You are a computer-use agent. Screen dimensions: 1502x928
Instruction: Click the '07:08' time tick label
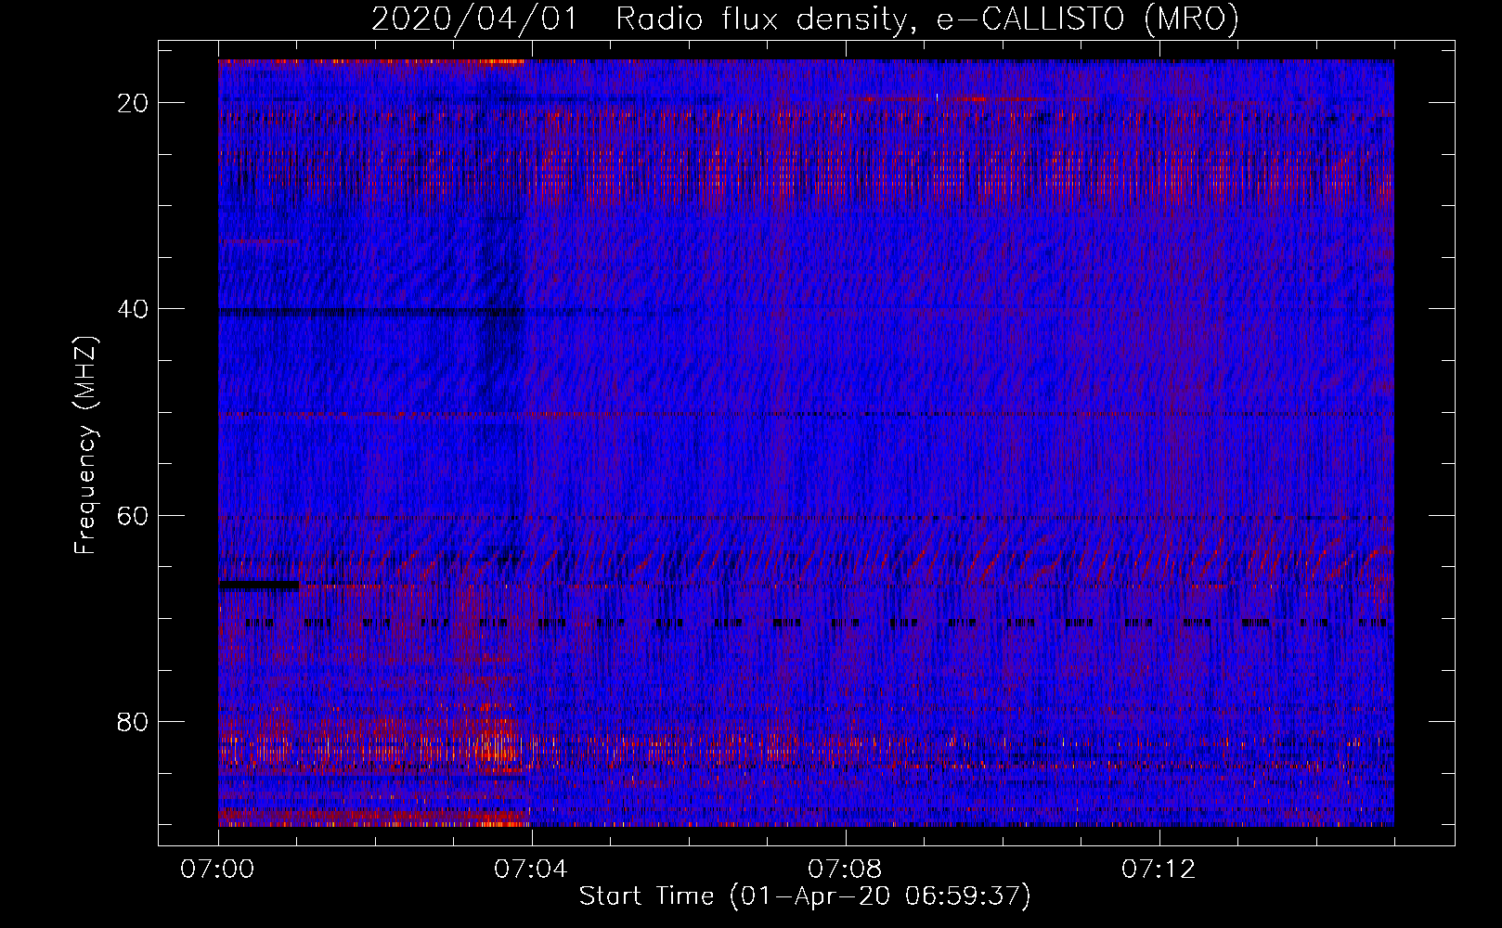click(x=845, y=870)
